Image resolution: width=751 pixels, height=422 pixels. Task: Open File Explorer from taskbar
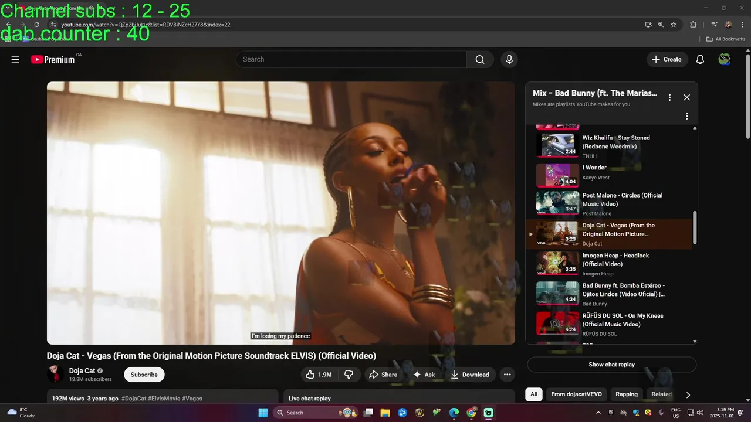tap(385, 413)
